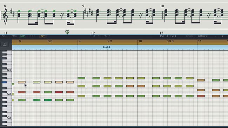Click the blue highlighted piano key
Viewport: 228px width, 128px height.
coord(4,82)
